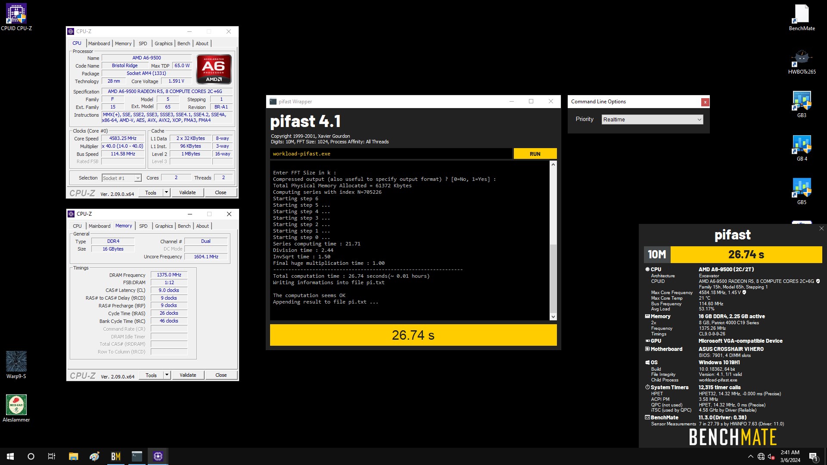The width and height of the screenshot is (827, 465).
Task: Click the CPU-Z taskbar icon
Action: (x=158, y=456)
